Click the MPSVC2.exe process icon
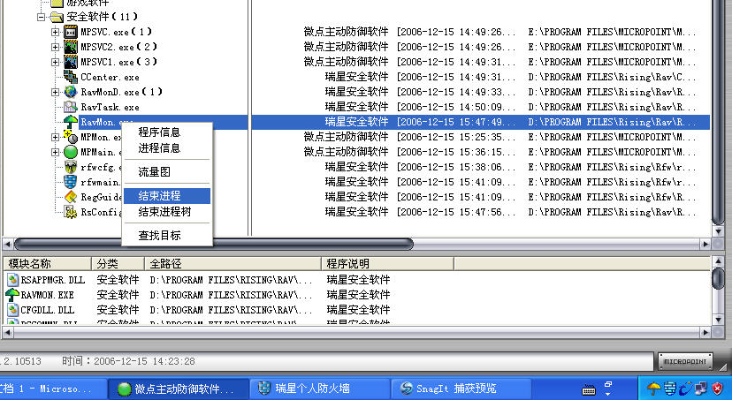This screenshot has height=400, width=732. click(71, 47)
